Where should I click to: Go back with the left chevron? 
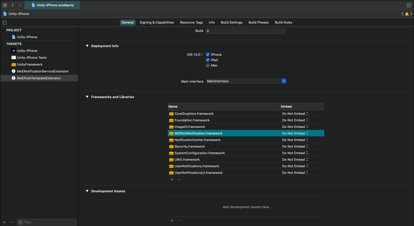[13, 5]
